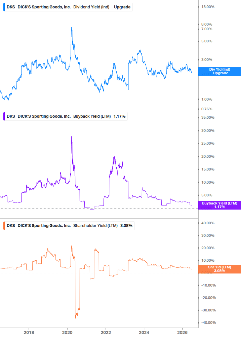The height and width of the screenshot is (338, 241).
Task: Click the Upgrade link in Dividend Yield legend
Action: click(122, 7)
